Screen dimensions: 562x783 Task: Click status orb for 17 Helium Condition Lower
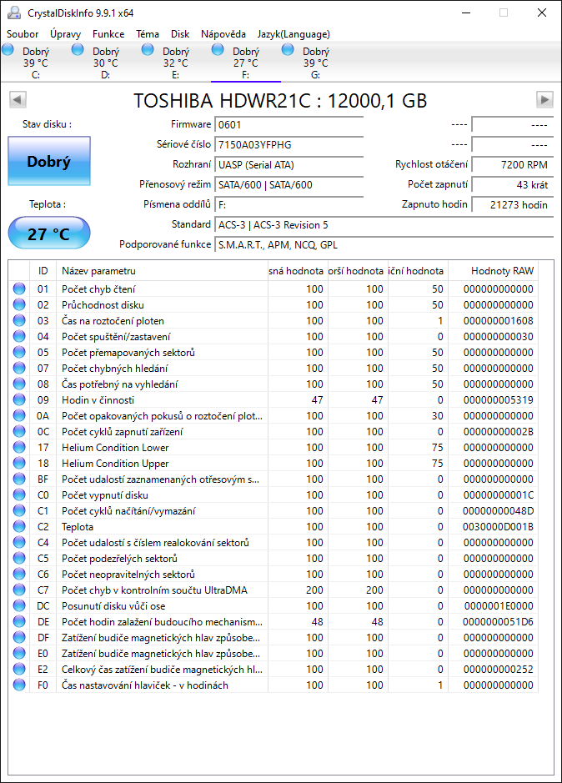[x=19, y=448]
